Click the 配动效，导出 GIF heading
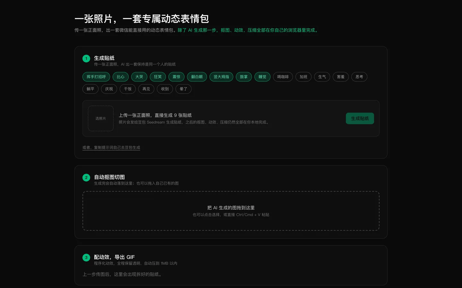Viewport: 462px width, 288px height. coord(114,257)
